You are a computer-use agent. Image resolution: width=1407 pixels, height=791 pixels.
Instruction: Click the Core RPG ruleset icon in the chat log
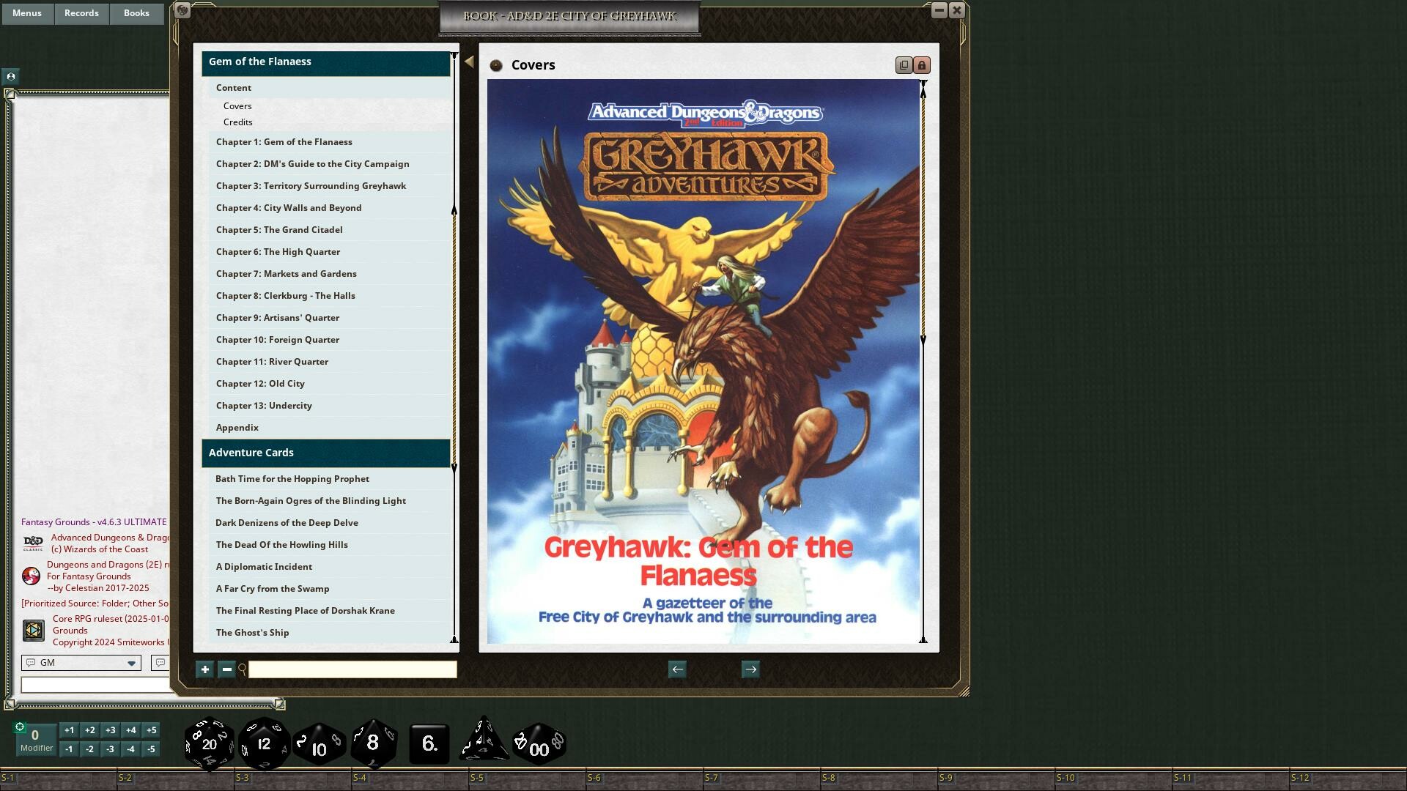tap(33, 630)
